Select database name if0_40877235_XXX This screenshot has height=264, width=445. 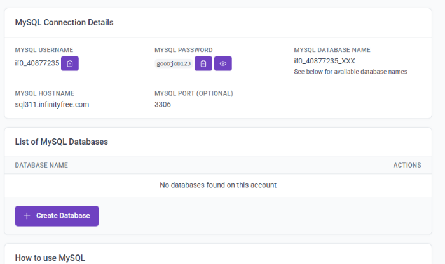pyautogui.click(x=324, y=61)
